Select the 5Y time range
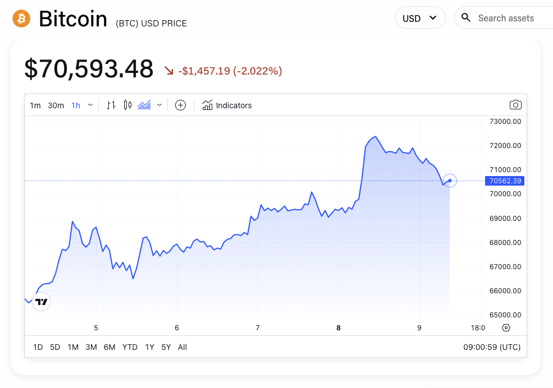 166,347
